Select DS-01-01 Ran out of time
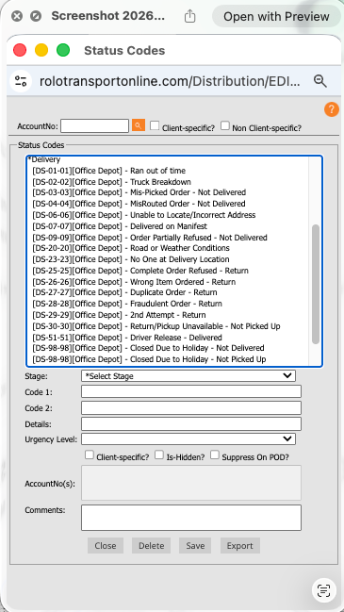This screenshot has height=612, width=344. tap(168, 171)
